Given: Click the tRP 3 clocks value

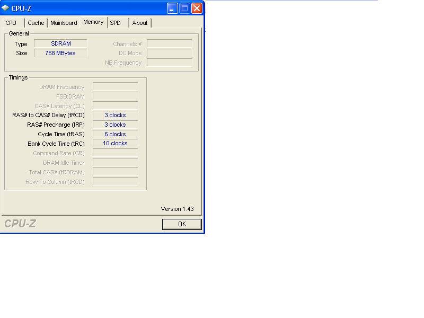Looking at the screenshot, I should click(115, 125).
